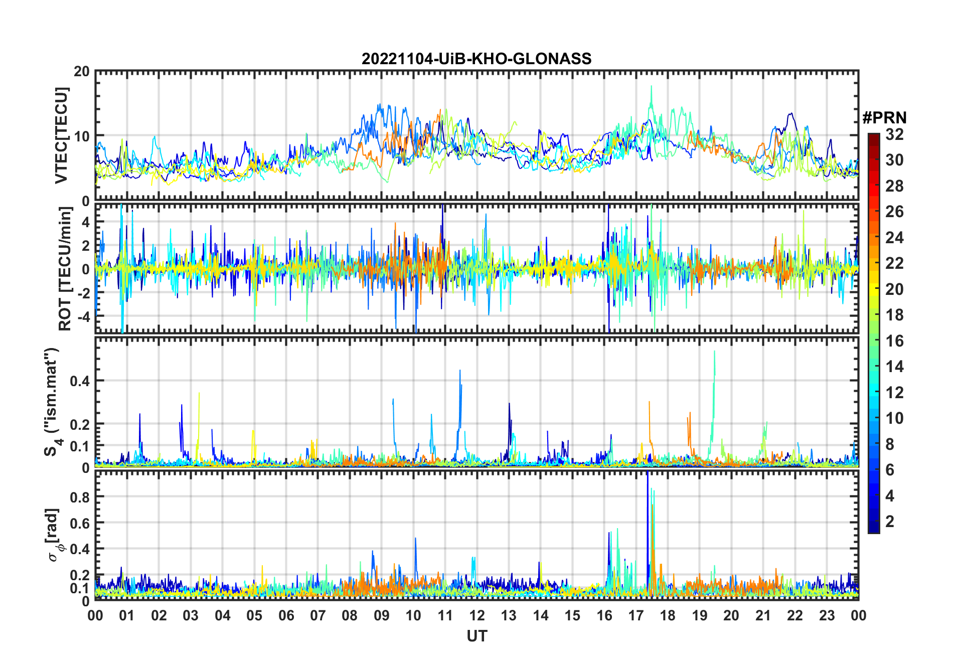Click the colorbar tick label 26
This screenshot has width=954, height=667.
point(894,212)
